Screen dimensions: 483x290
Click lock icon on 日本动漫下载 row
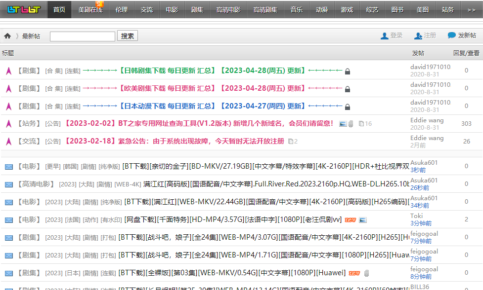point(348,107)
